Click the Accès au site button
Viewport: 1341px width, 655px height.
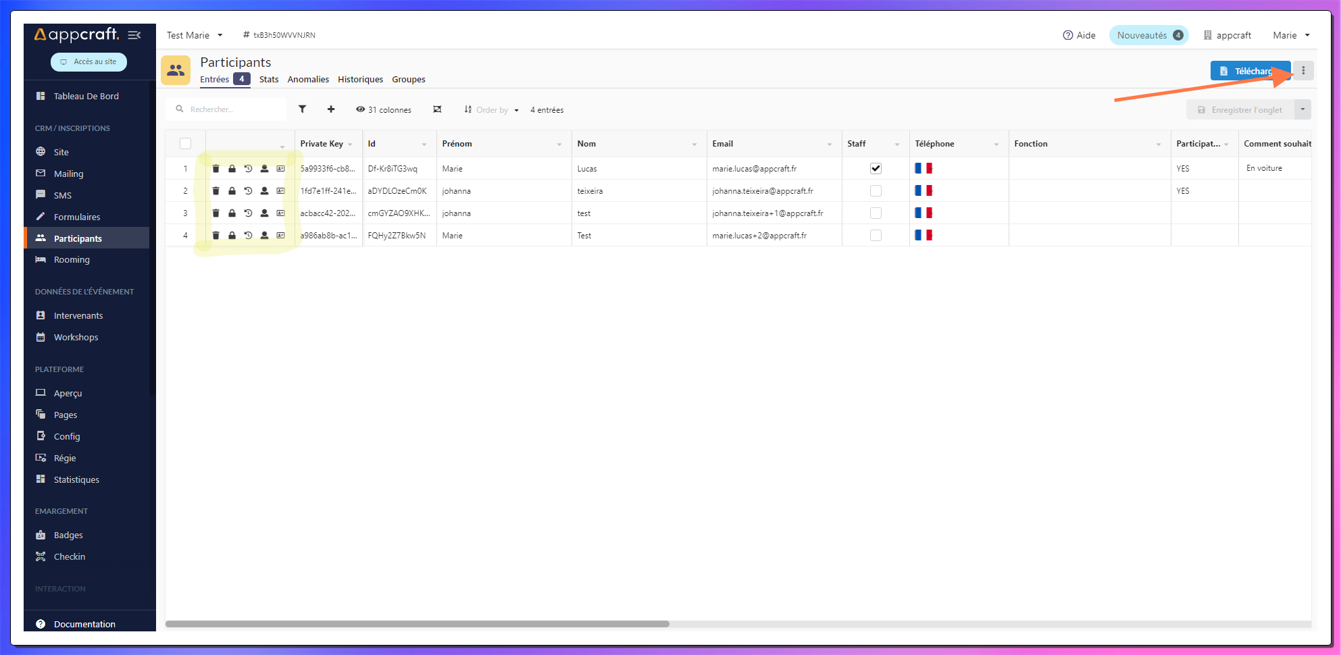point(88,62)
